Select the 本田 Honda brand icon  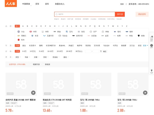point(43,32)
